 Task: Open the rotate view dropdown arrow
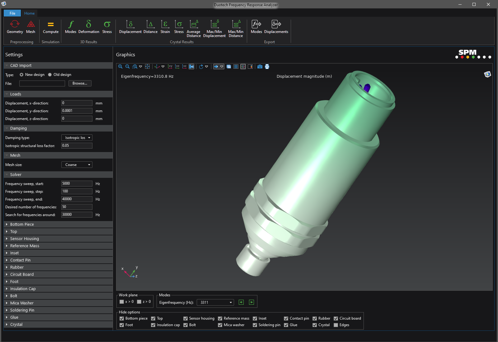(206, 67)
